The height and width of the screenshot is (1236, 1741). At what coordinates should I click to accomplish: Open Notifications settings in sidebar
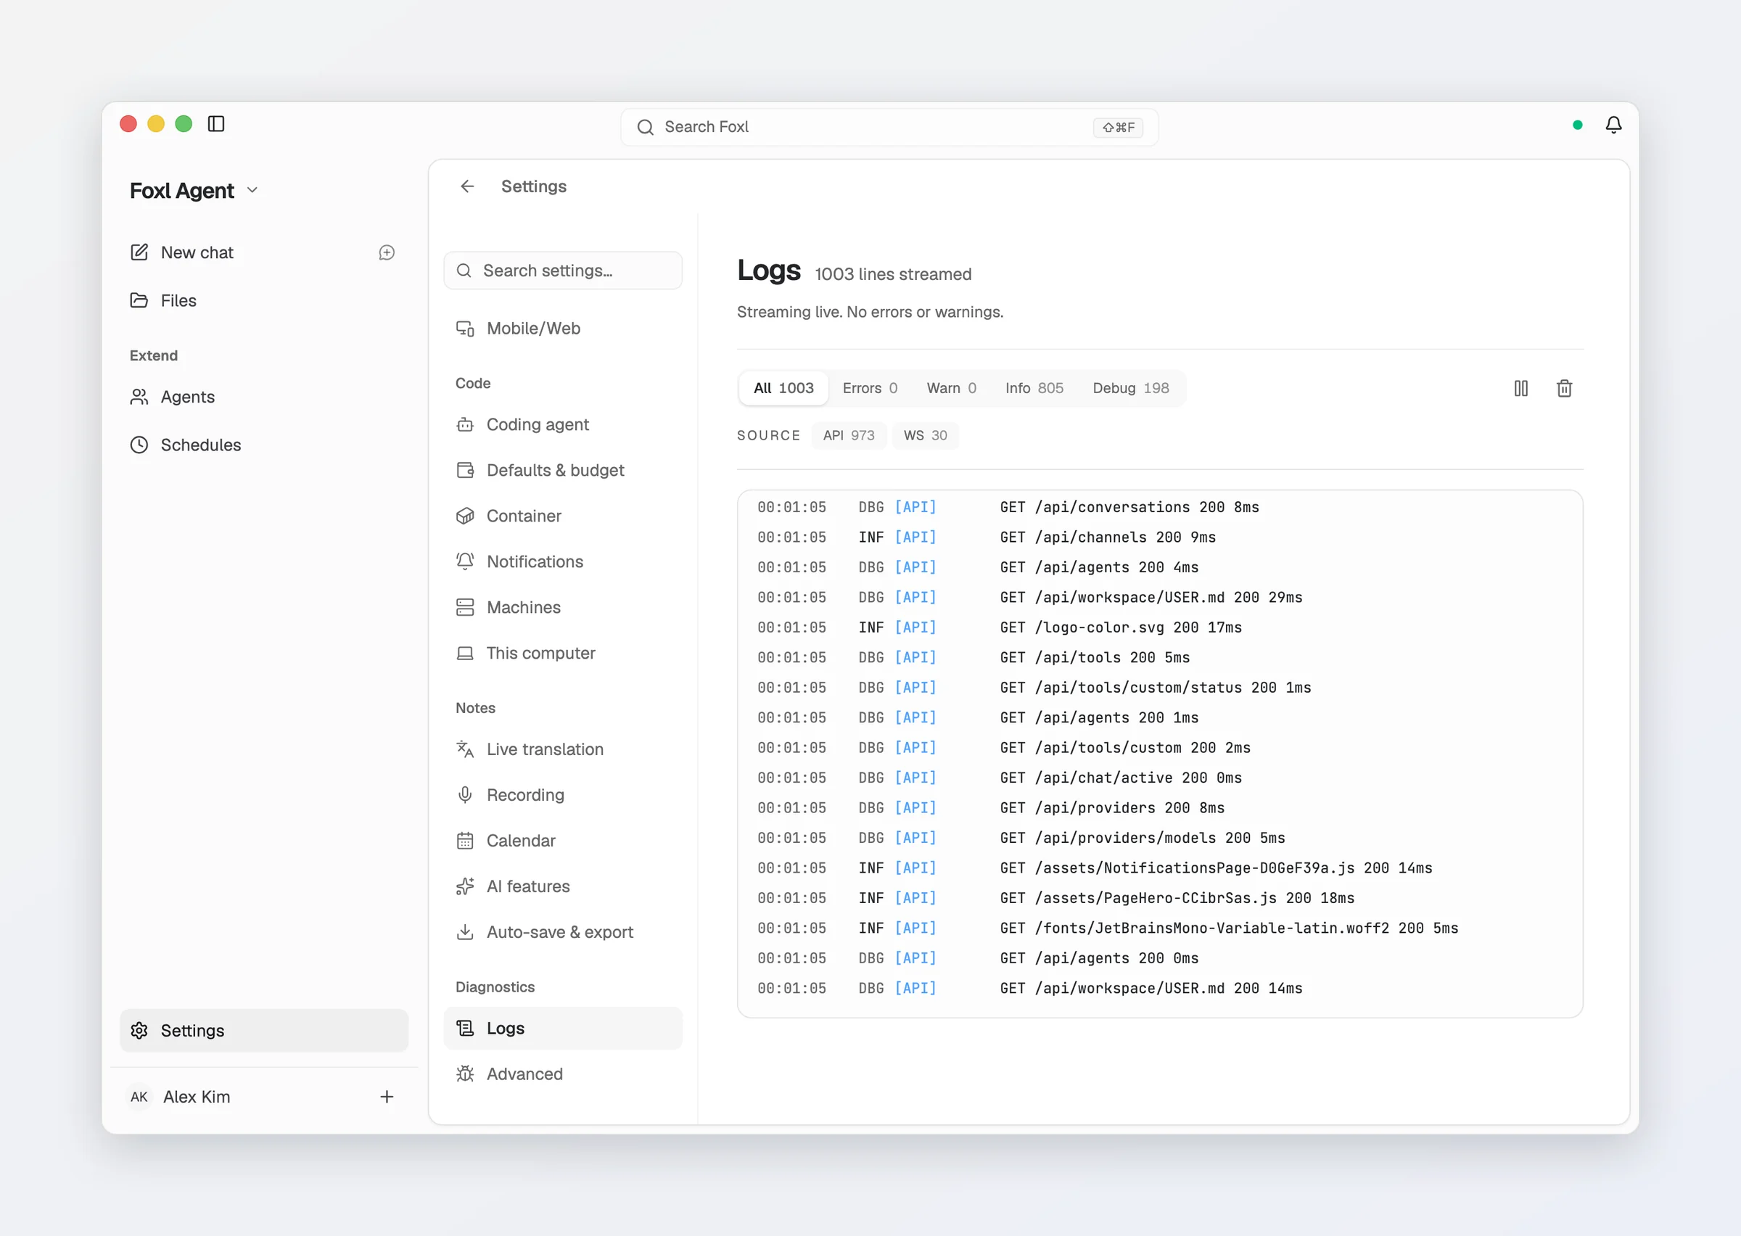click(x=562, y=561)
